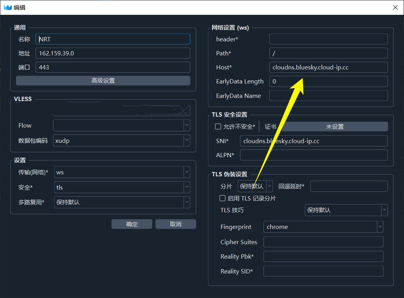Screen dimensions: 404x298
Task: Open the 多路复用 dropdown
Action: click(122, 202)
